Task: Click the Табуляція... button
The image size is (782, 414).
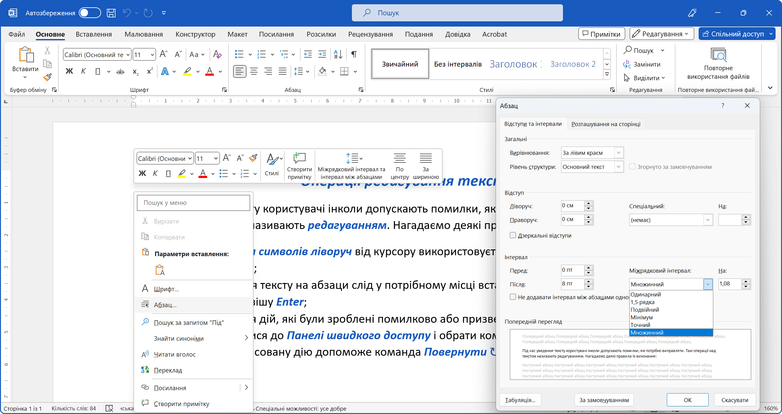Action: click(x=520, y=400)
